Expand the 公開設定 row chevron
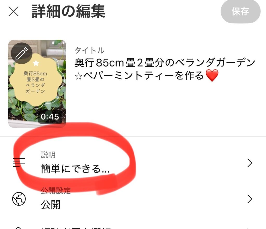Screen dimensions: 266x229 (x=250, y=199)
